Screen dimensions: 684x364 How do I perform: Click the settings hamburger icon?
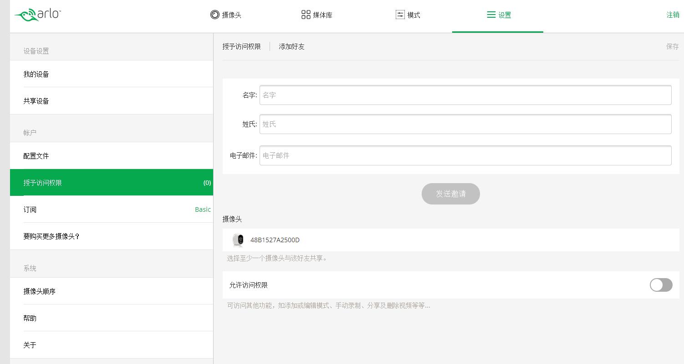click(x=491, y=15)
